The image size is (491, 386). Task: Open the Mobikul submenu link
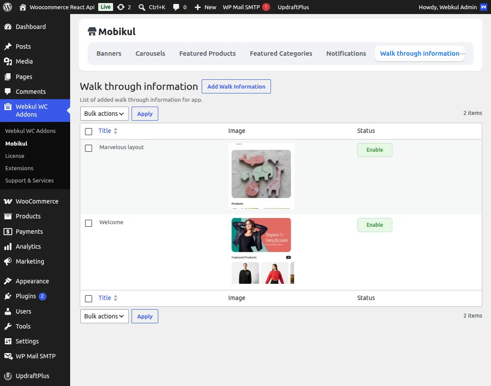(x=16, y=143)
